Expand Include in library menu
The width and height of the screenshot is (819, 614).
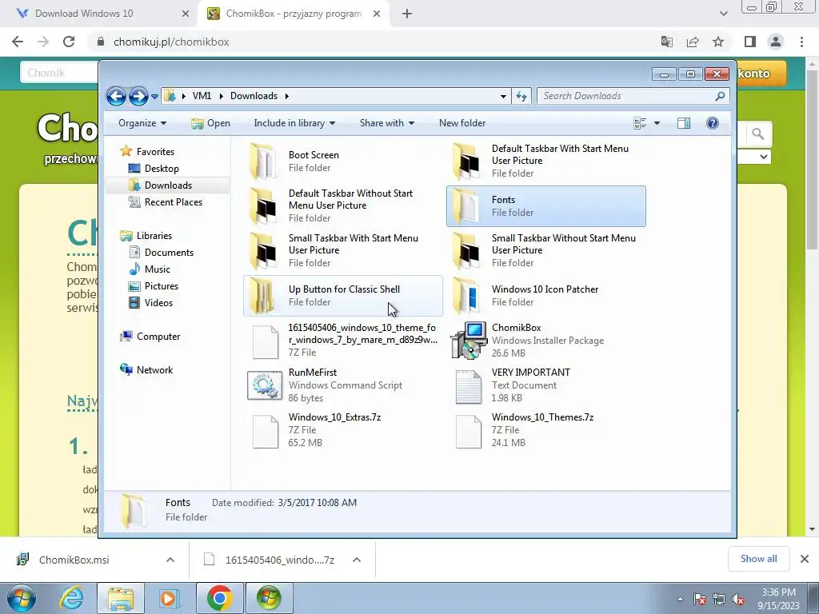[x=294, y=123]
